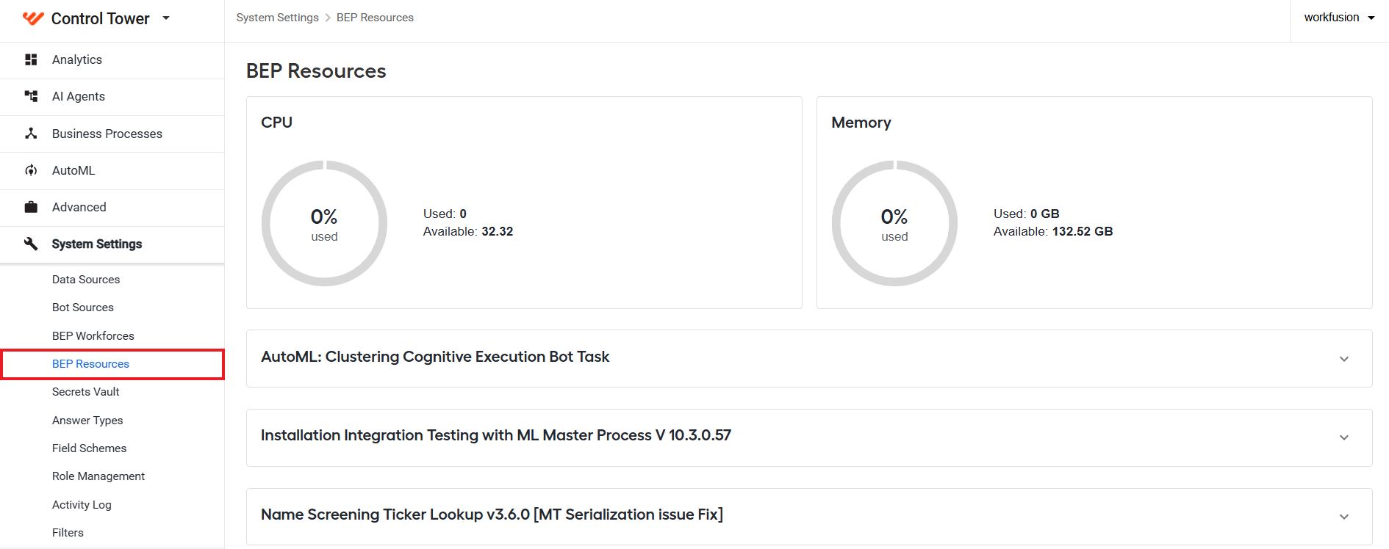Open Answer Types settings
Viewport: 1389px width, 549px height.
[87, 421]
